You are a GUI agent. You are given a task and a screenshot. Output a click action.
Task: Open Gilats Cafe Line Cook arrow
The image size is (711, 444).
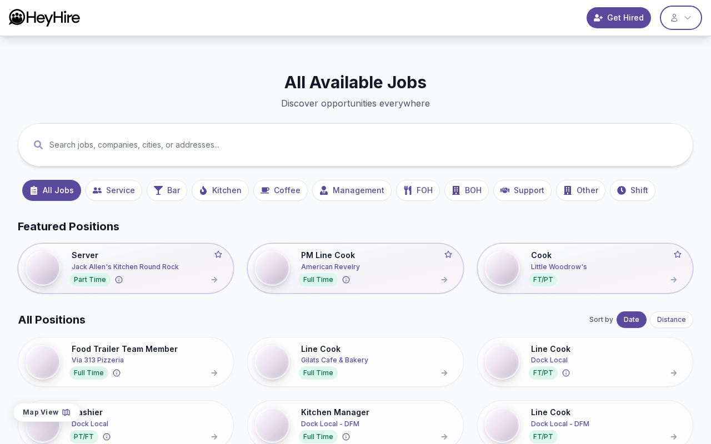pyautogui.click(x=444, y=373)
